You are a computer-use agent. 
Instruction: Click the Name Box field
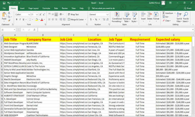tap(8, 30)
